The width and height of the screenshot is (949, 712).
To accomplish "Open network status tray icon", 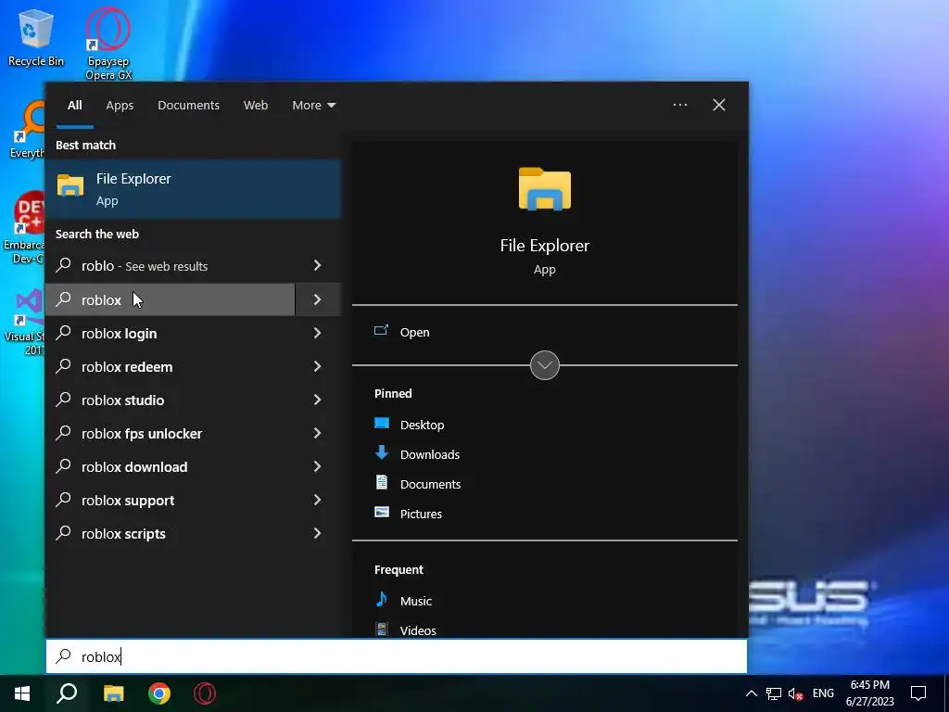I will [x=773, y=693].
